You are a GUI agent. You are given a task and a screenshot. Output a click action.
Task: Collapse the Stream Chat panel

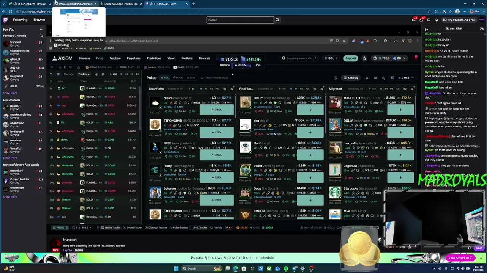click(x=426, y=29)
